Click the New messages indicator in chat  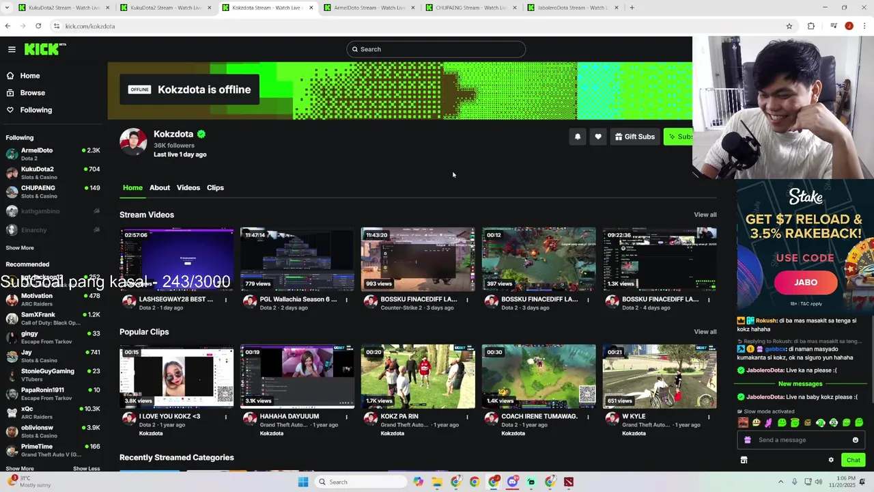click(x=800, y=384)
